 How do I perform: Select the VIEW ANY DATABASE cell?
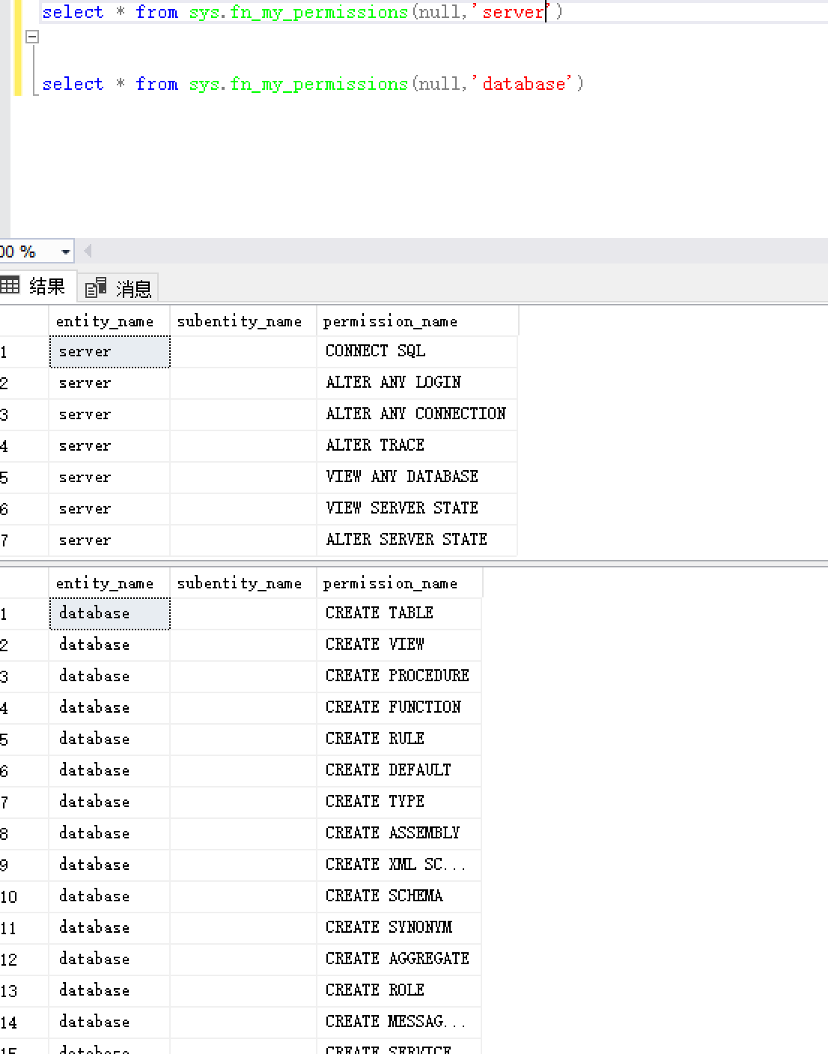pyautogui.click(x=417, y=477)
